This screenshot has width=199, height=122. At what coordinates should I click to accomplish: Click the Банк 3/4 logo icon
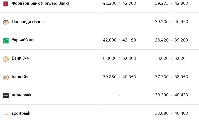(6, 59)
